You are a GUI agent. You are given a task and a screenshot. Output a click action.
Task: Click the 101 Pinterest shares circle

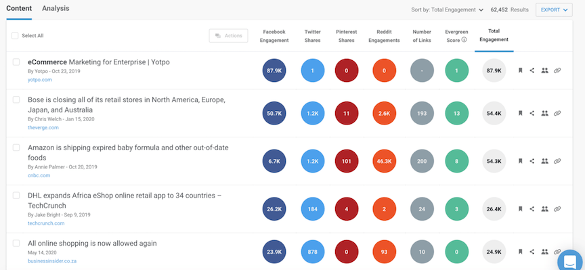tap(346, 161)
